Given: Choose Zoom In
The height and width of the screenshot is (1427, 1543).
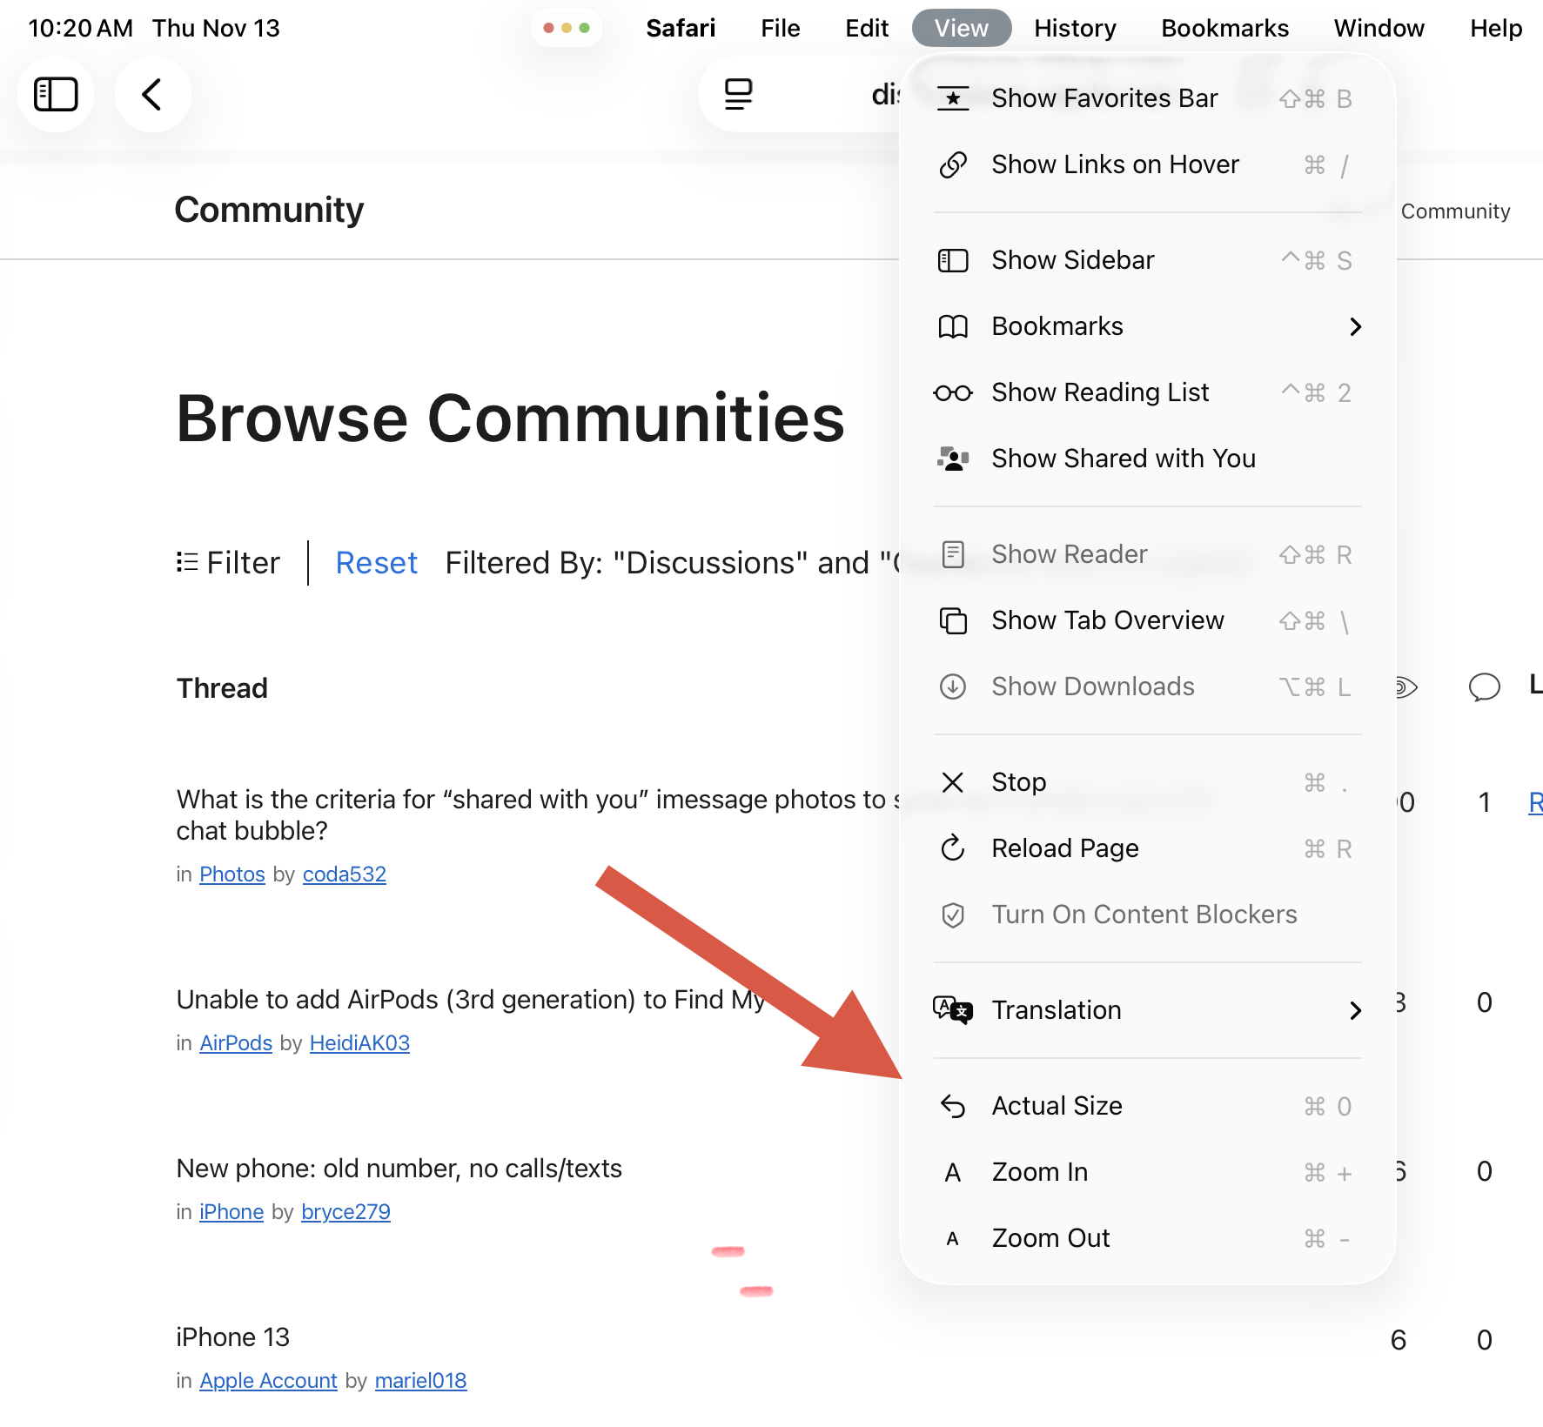Looking at the screenshot, I should [1147, 1172].
